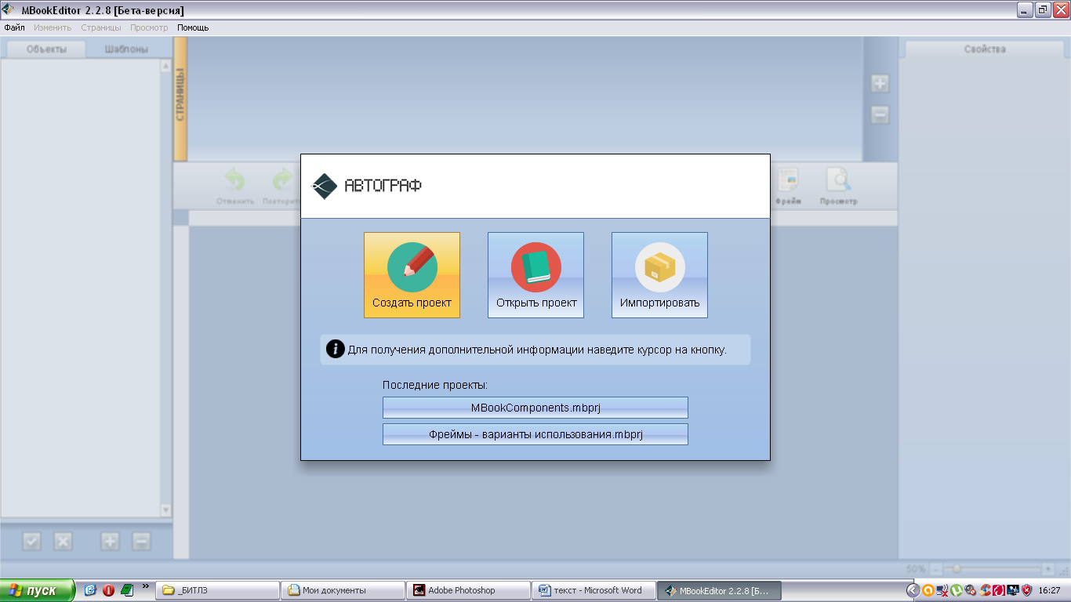Select the Свойства panel tab
This screenshot has height=602, width=1071.
(x=985, y=49)
